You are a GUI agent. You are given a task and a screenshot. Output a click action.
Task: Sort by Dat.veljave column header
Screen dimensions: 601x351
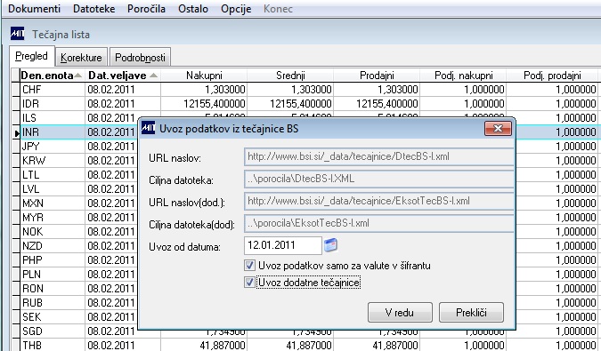click(123, 76)
